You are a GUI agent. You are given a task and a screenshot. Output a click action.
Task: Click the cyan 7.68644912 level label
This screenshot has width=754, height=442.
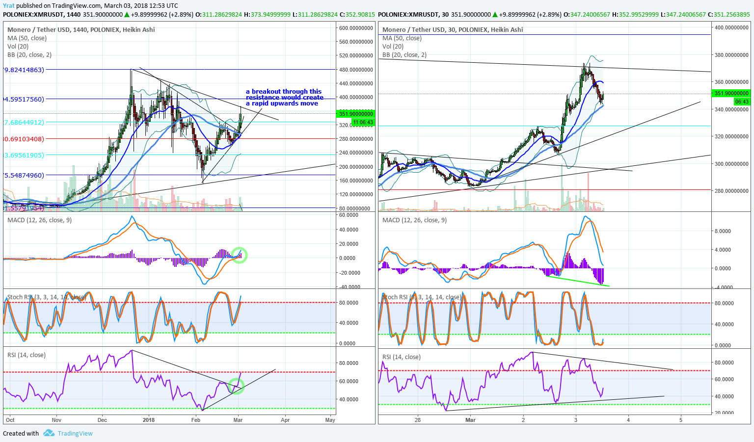click(x=24, y=122)
